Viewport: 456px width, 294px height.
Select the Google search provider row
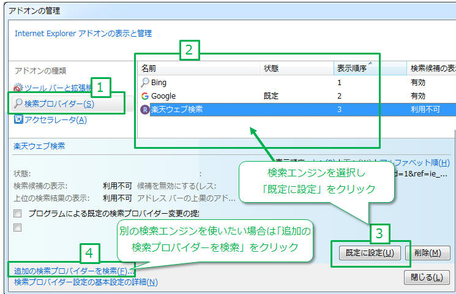pos(297,96)
